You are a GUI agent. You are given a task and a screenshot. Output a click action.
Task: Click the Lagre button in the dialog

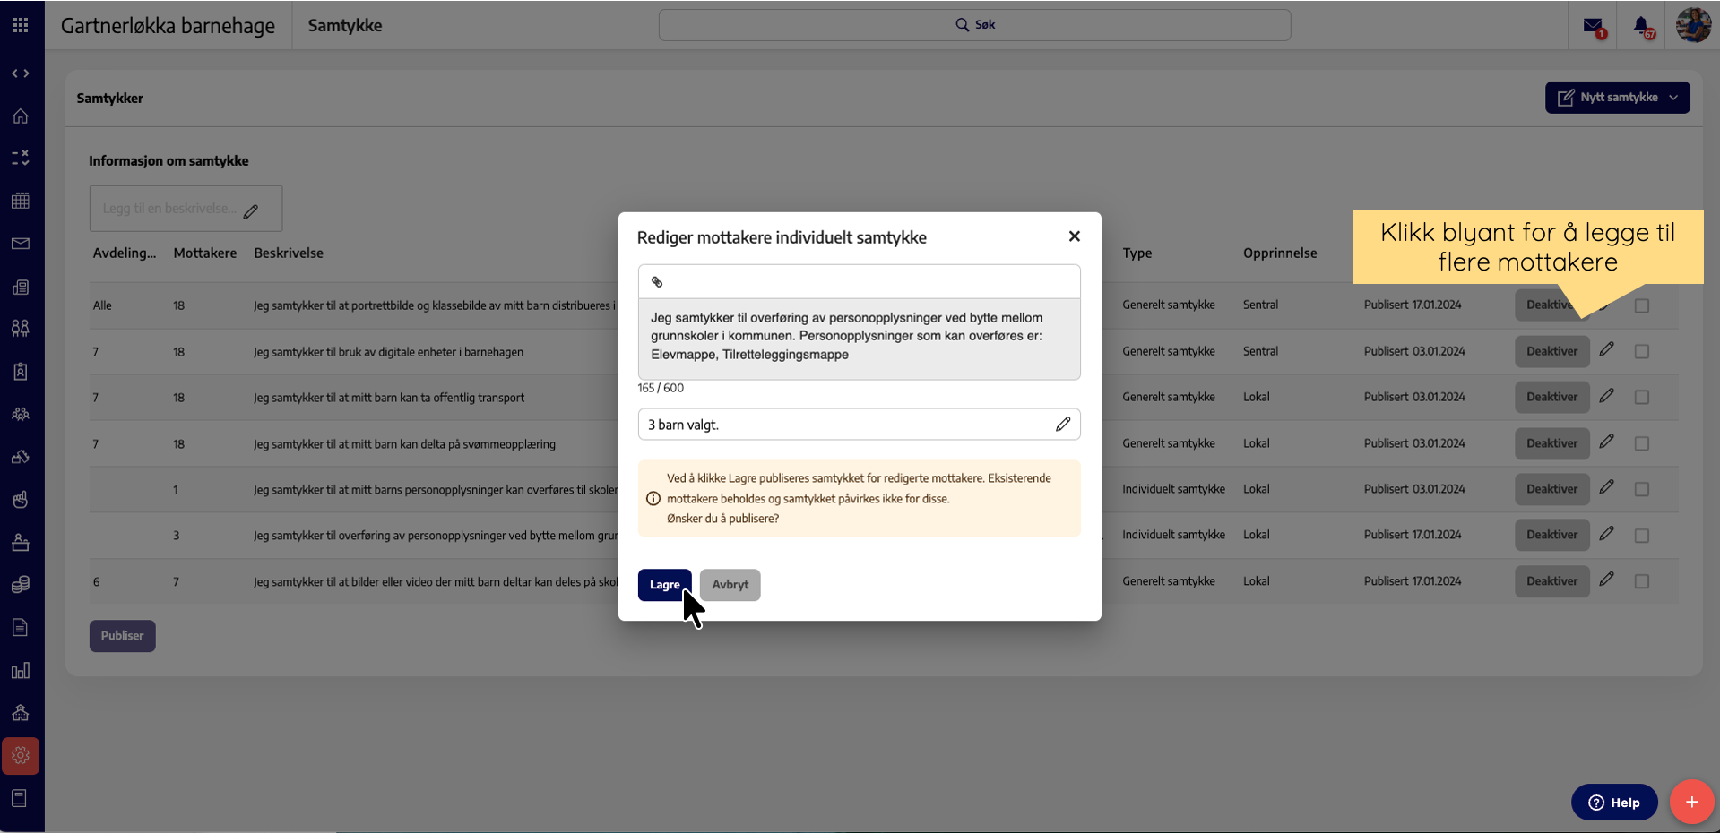(x=664, y=585)
